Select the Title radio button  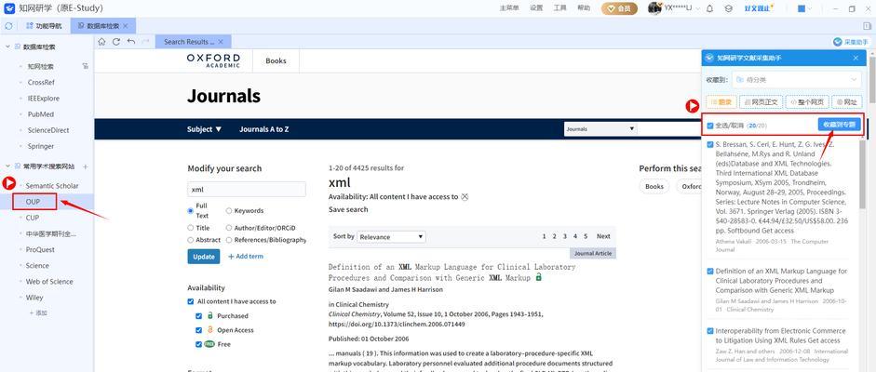tap(191, 228)
